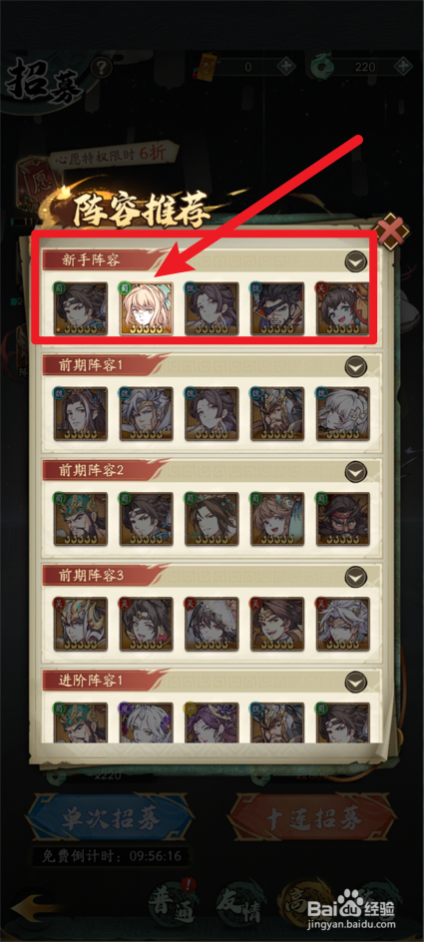Expand the 前期阵容3 dropdown arrow

coord(356,577)
